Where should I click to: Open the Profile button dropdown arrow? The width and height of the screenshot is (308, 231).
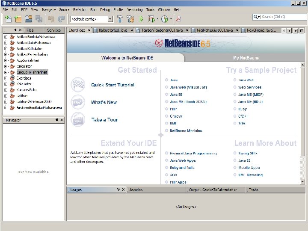171,19
